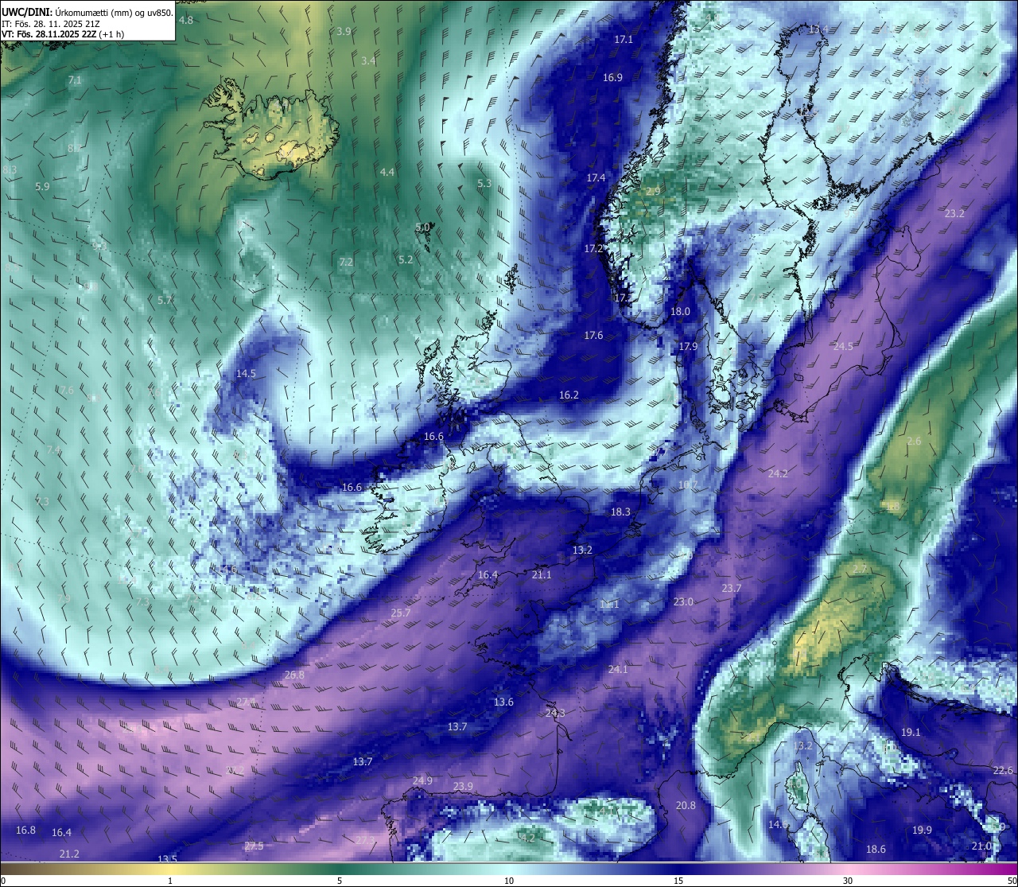Viewport: 1018px width, 887px height.
Task: Click the 24.5 value label
Action: pyautogui.click(x=843, y=347)
